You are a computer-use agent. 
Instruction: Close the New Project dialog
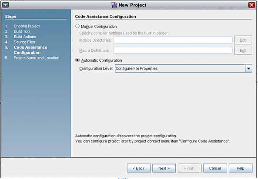tap(251, 5)
